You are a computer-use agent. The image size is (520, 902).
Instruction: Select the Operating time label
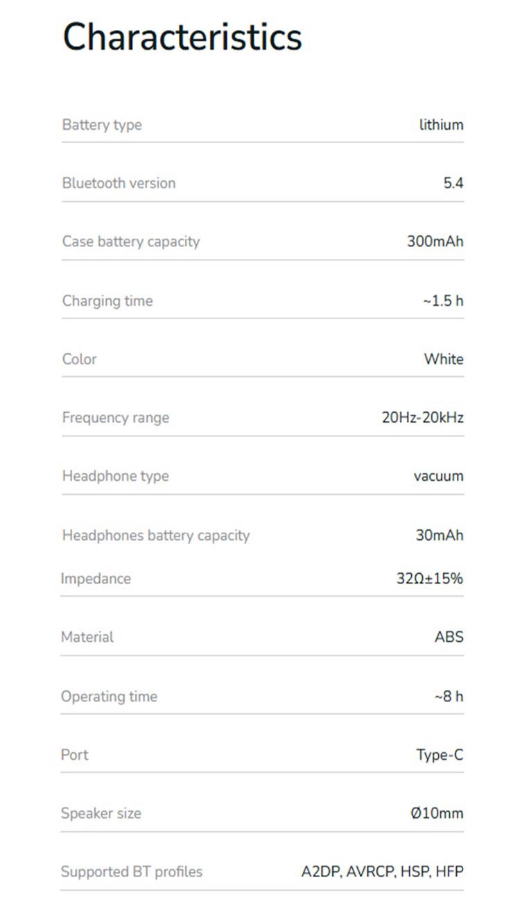pos(109,696)
